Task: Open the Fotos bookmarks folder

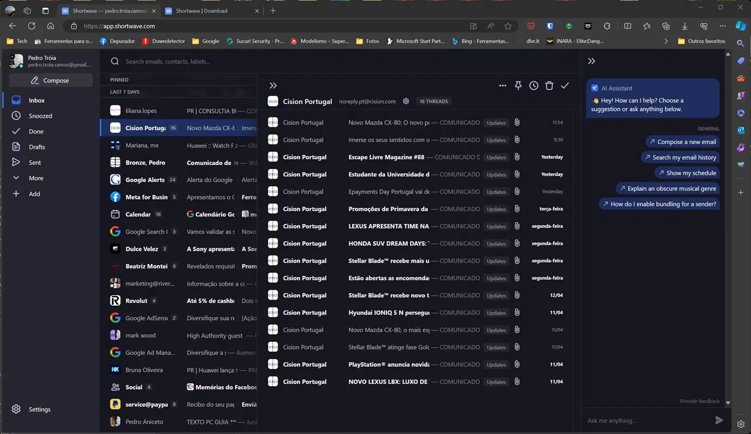Action: pyautogui.click(x=367, y=41)
